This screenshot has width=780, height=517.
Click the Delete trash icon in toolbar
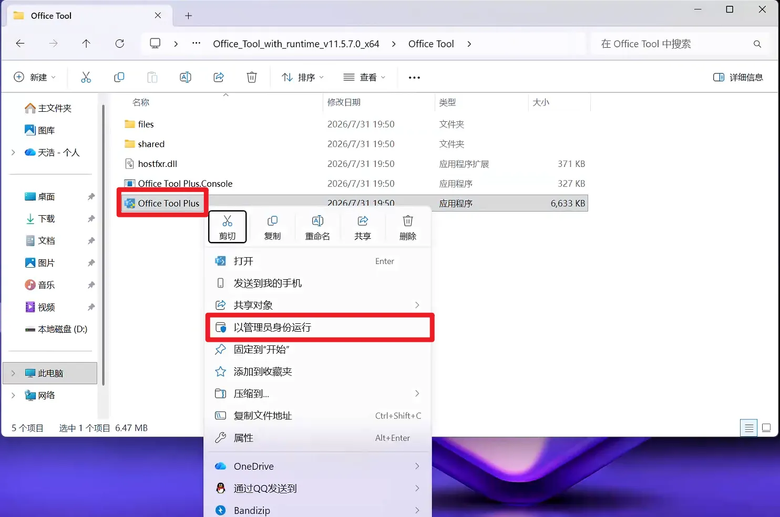252,77
